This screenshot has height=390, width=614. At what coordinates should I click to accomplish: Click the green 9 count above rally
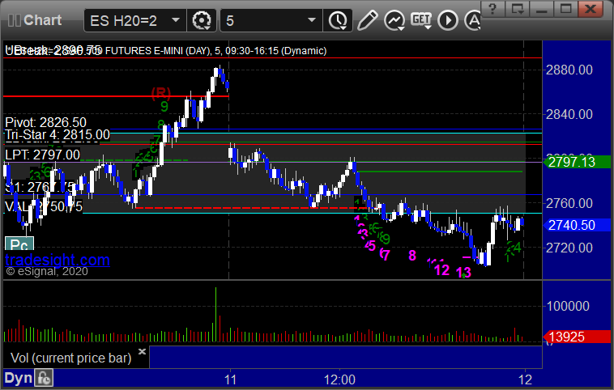[x=164, y=106]
